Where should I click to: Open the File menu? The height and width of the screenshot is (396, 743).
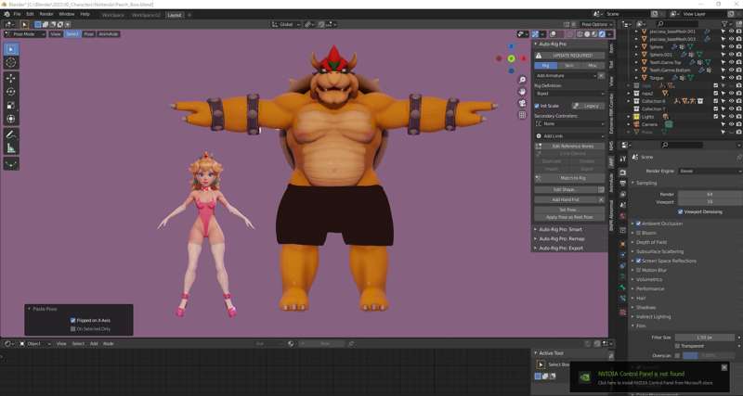17,15
